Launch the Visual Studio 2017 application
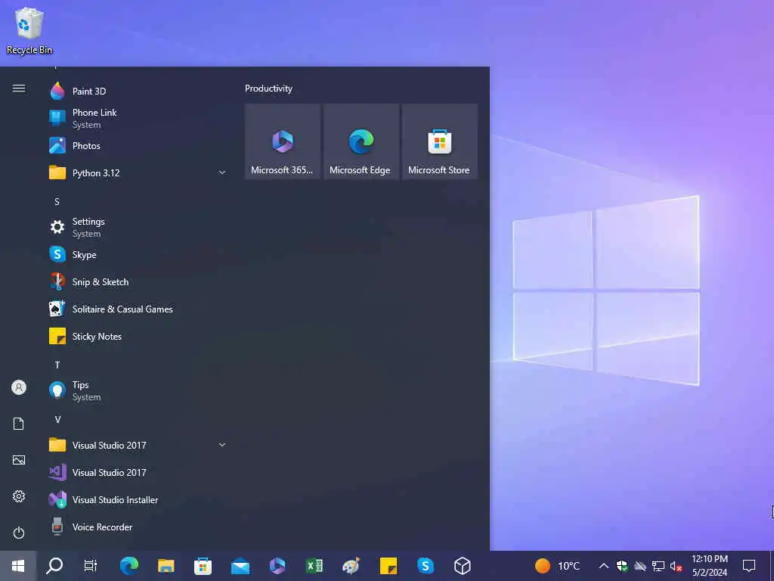 [138, 472]
